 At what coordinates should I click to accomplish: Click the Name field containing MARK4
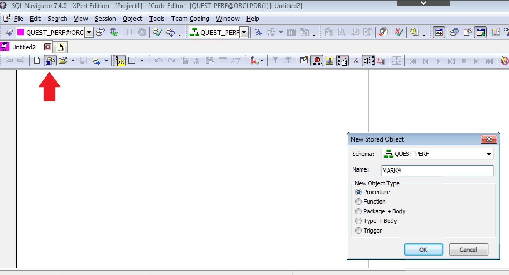(x=437, y=170)
